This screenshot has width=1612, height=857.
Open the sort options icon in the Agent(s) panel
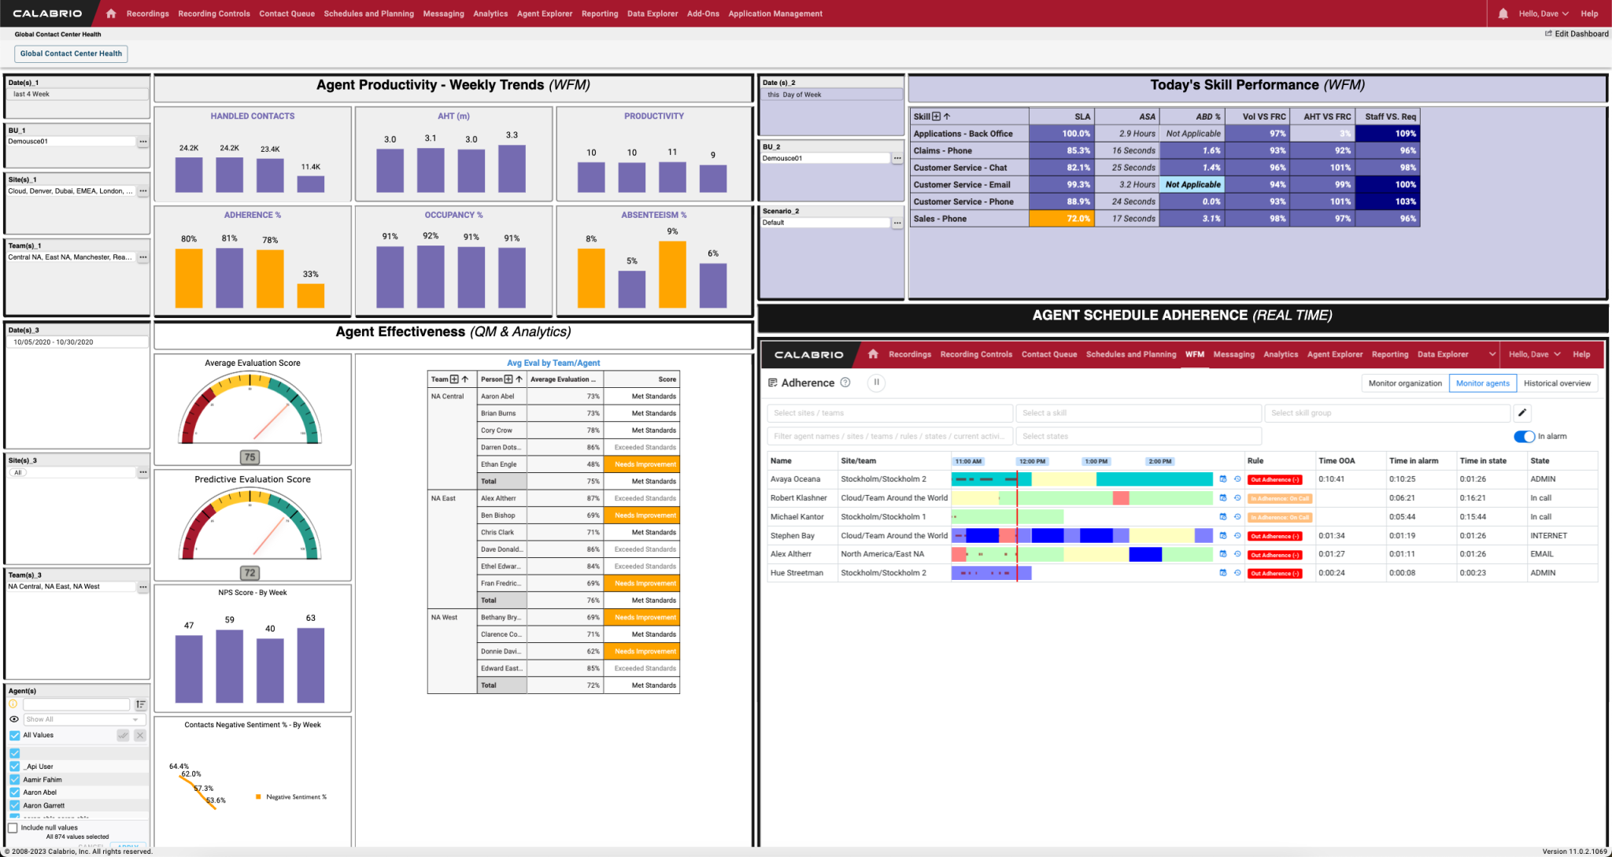(x=140, y=704)
